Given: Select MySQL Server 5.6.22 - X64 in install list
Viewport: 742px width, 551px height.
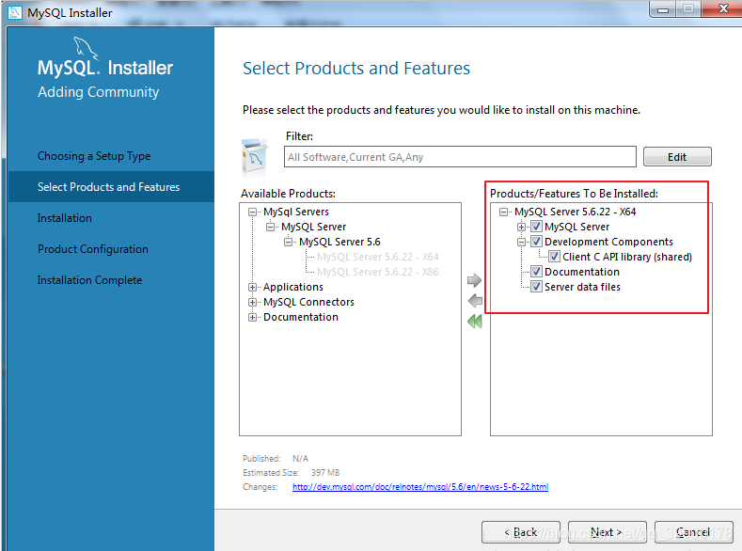Looking at the screenshot, I should click(x=576, y=212).
